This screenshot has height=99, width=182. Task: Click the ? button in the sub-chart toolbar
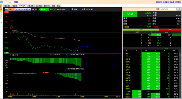pos(11,55)
